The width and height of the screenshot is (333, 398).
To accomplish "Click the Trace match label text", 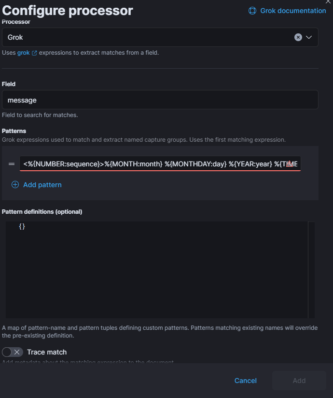I will (x=47, y=352).
